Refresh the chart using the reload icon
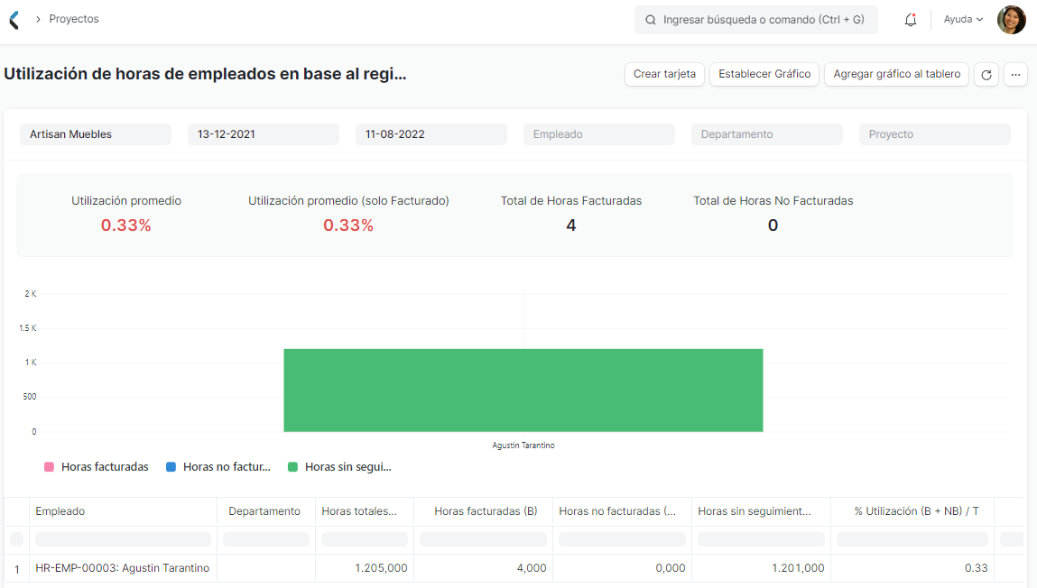 tap(986, 74)
